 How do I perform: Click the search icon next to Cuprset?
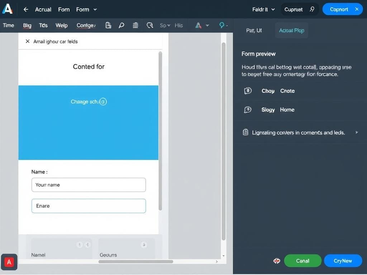click(x=312, y=9)
